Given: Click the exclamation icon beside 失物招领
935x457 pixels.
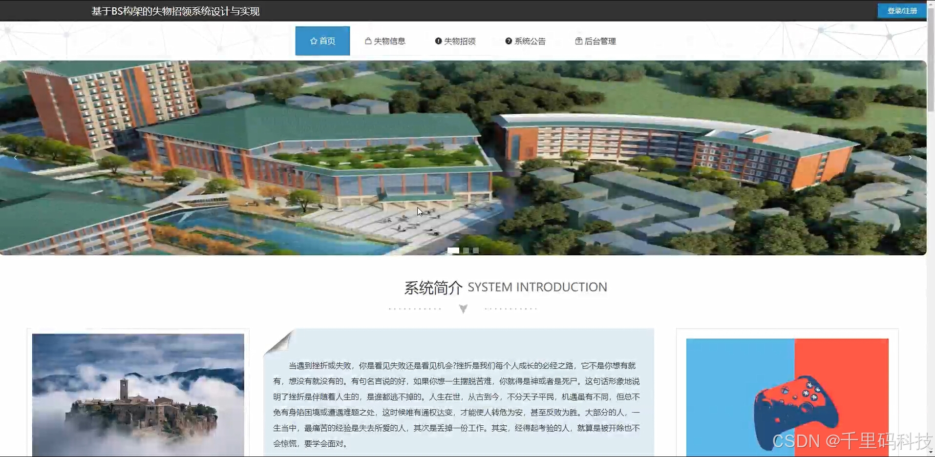Looking at the screenshot, I should pyautogui.click(x=438, y=41).
